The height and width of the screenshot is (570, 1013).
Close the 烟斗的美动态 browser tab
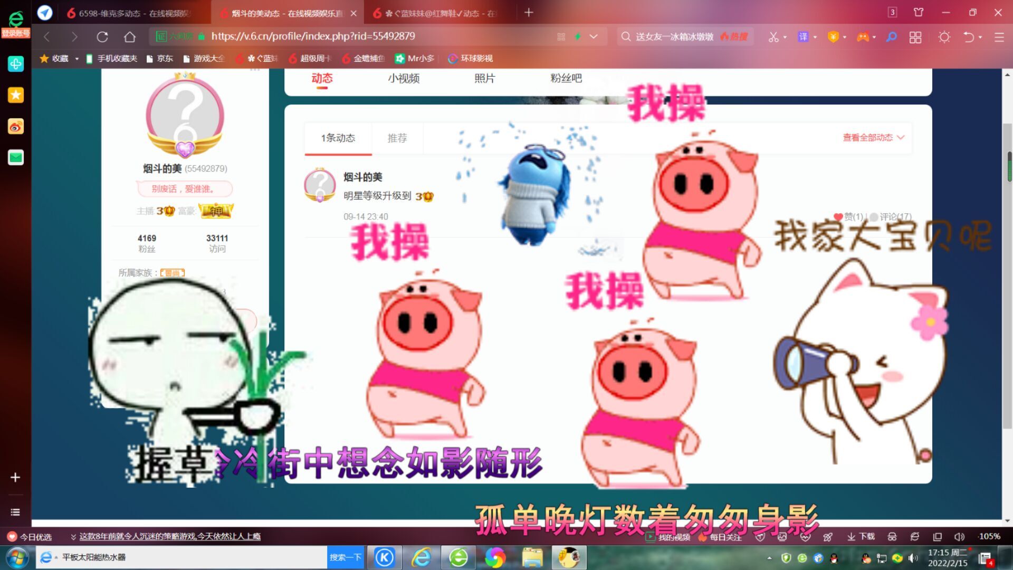353,13
